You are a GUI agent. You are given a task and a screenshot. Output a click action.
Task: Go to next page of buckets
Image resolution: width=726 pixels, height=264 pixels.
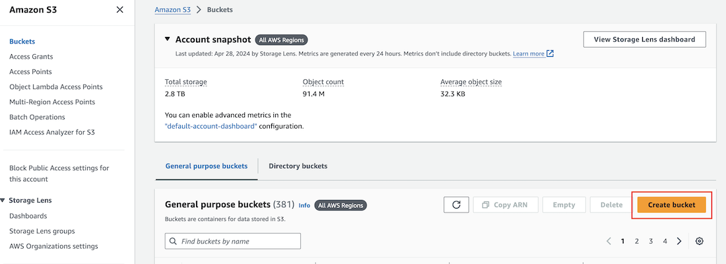[679, 241]
